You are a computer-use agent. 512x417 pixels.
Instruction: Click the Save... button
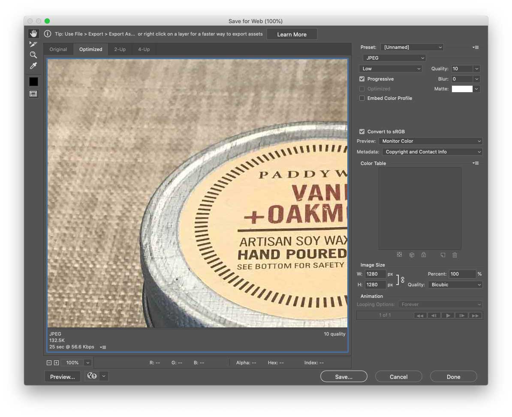point(344,377)
